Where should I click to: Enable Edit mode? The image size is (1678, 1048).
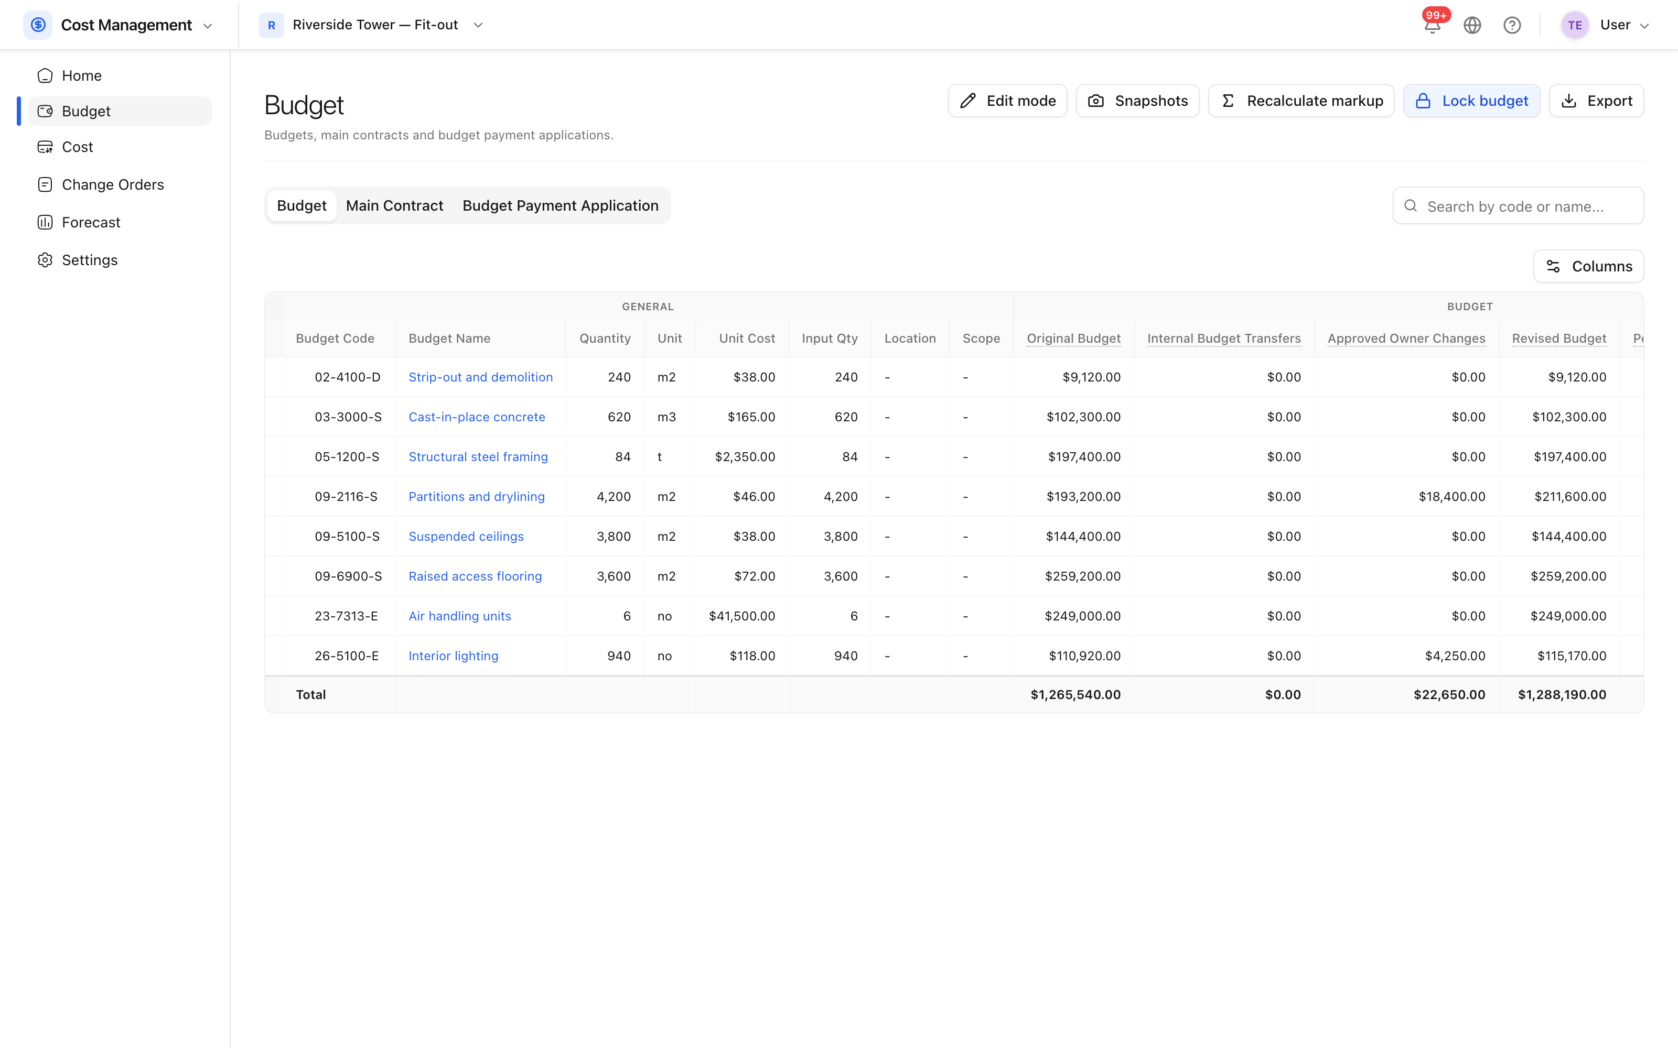1007,101
